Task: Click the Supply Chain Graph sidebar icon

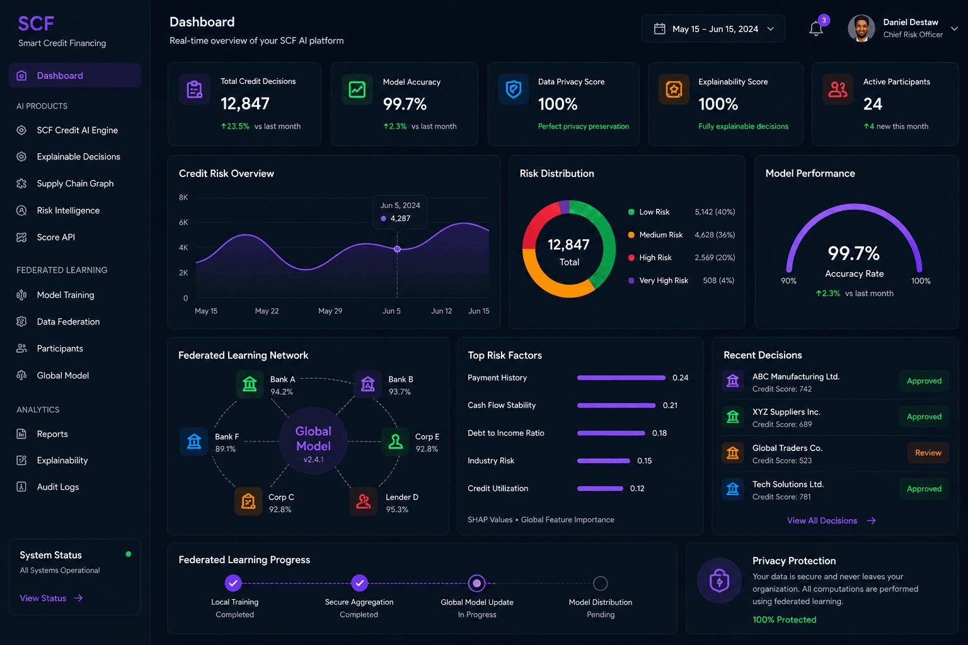Action: tap(21, 184)
